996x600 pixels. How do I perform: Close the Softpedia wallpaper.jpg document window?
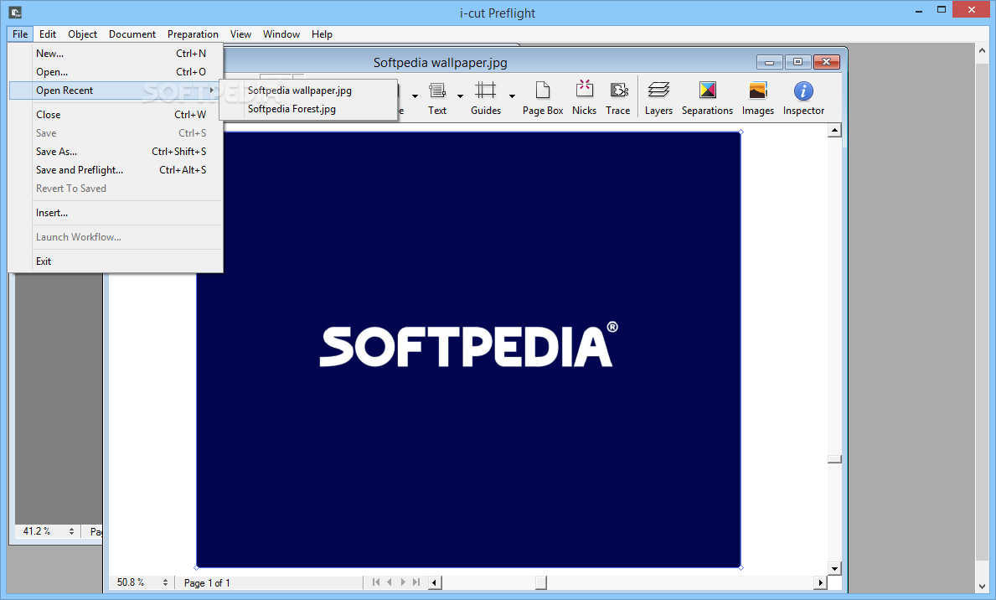click(826, 62)
